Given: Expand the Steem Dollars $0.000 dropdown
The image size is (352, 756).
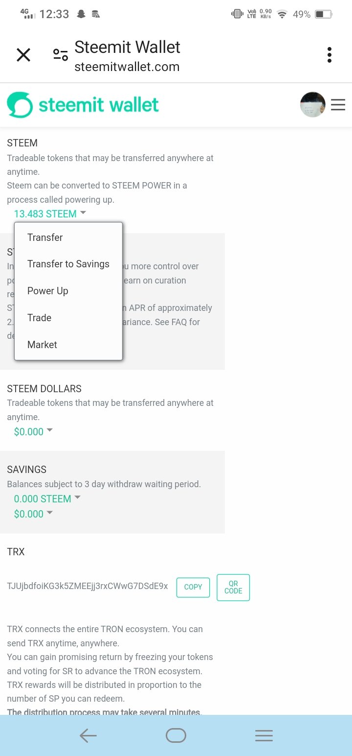Looking at the screenshot, I should (33, 431).
